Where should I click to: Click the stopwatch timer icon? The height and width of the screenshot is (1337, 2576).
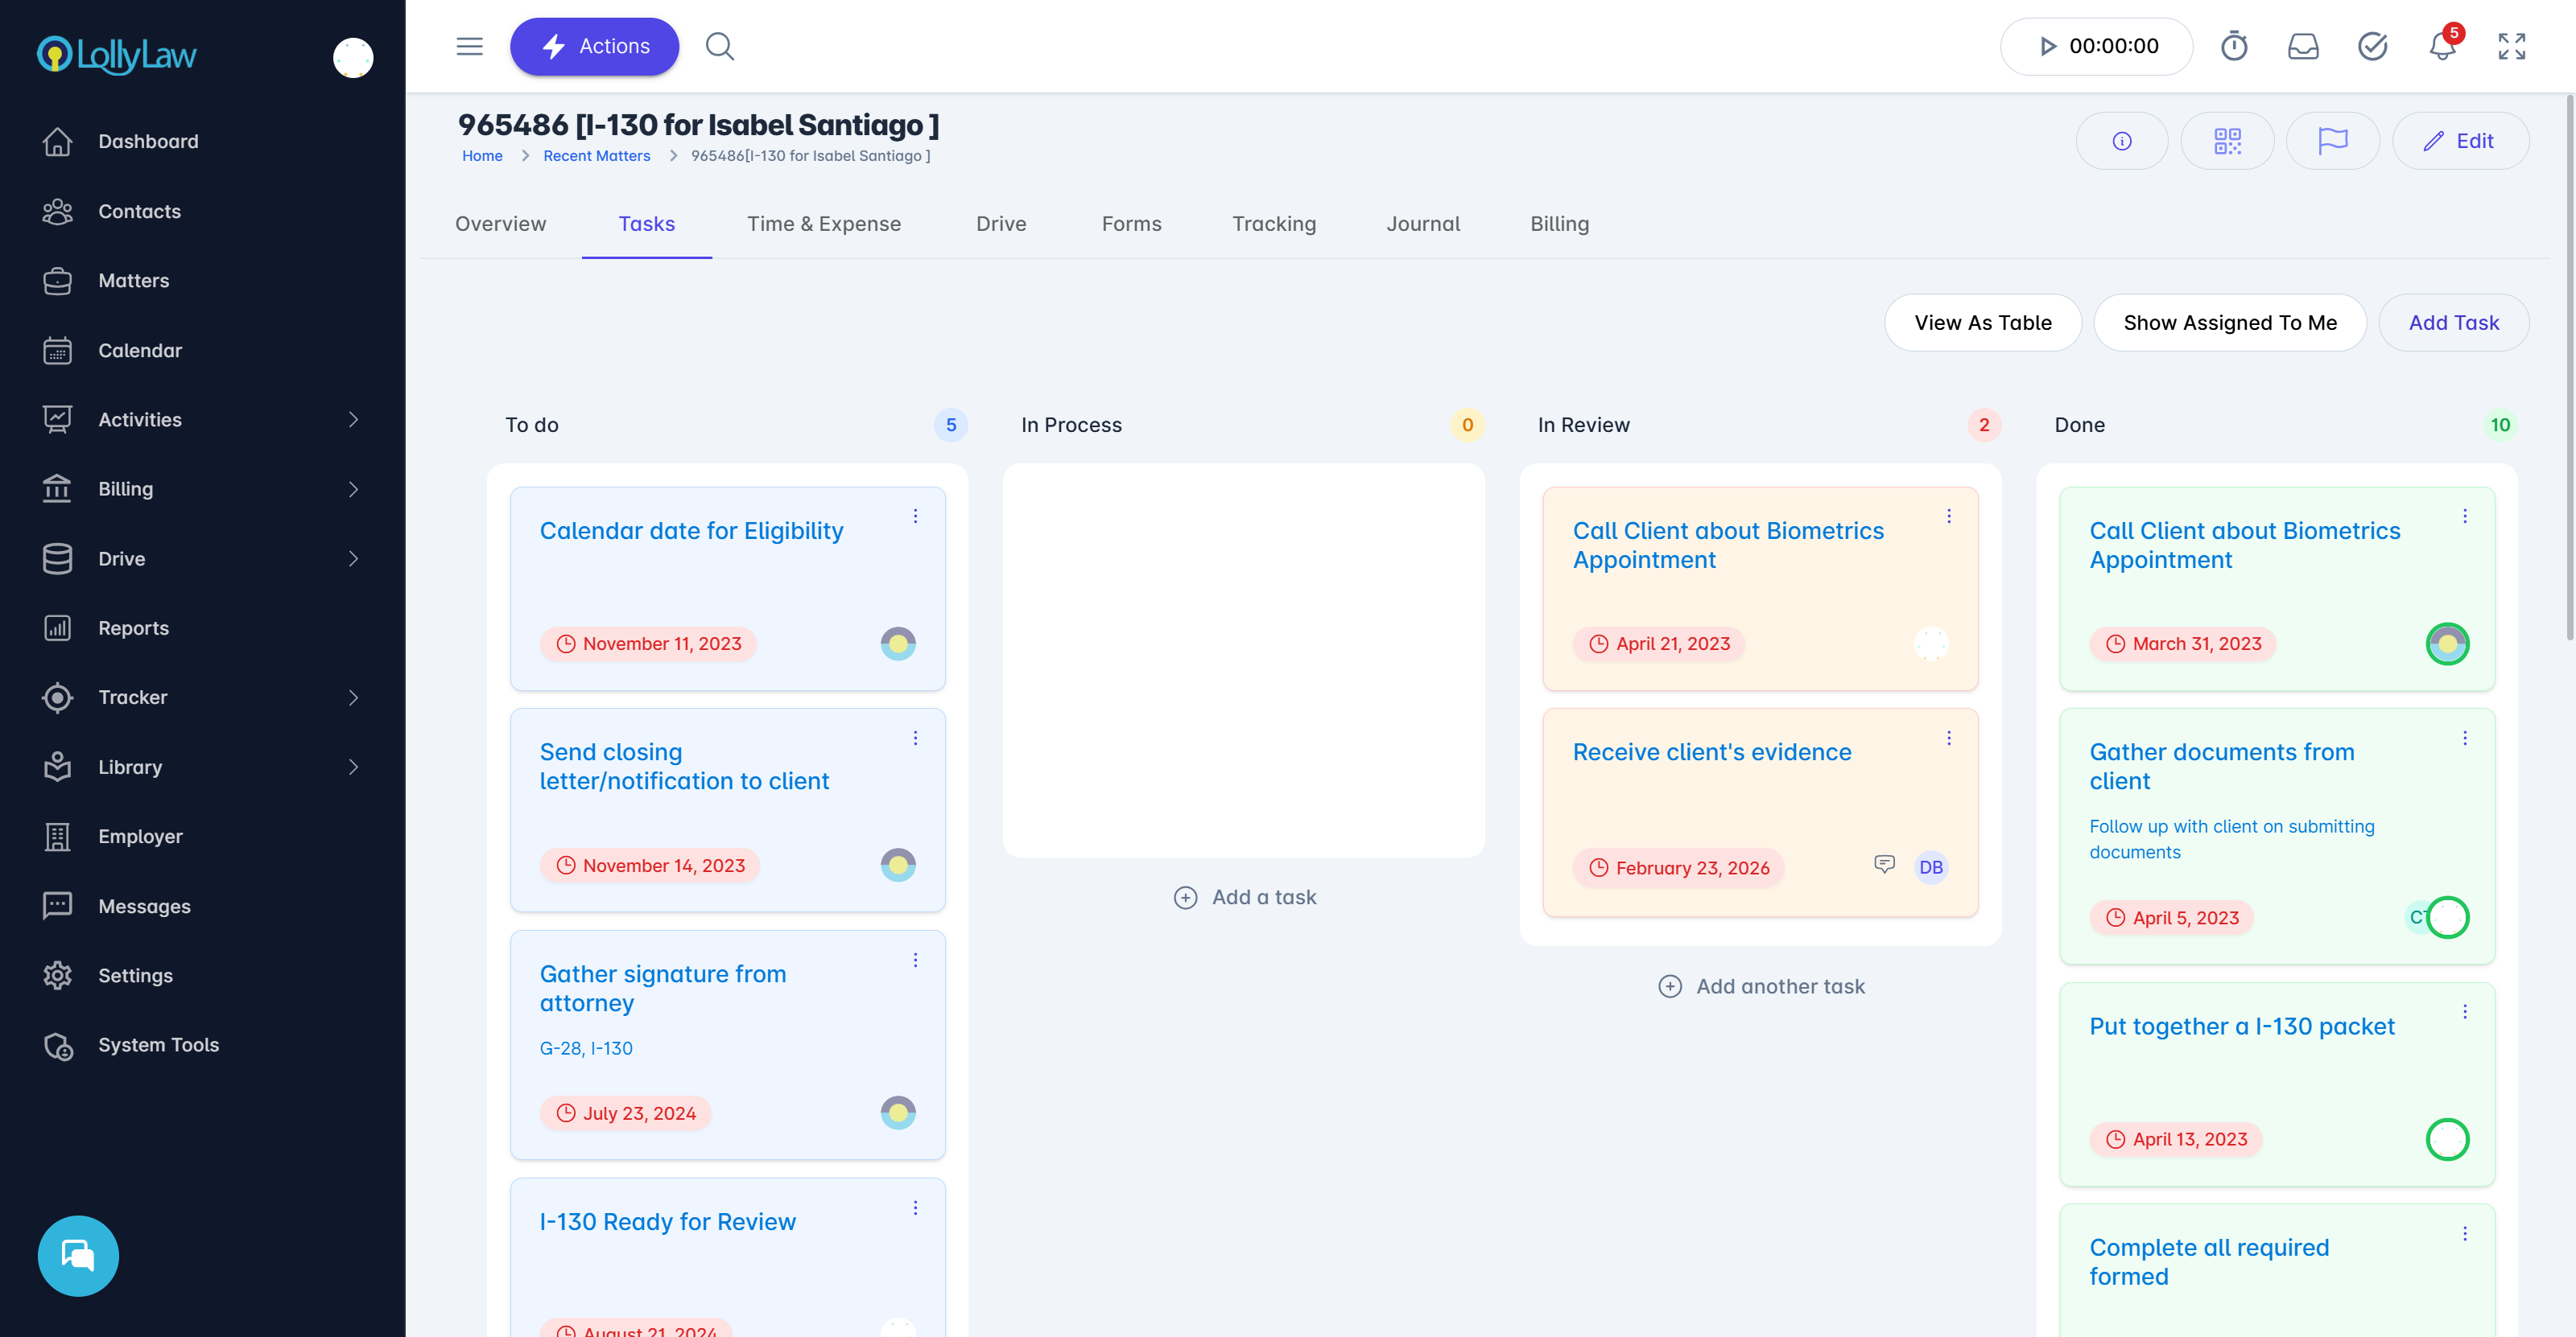[x=2233, y=46]
